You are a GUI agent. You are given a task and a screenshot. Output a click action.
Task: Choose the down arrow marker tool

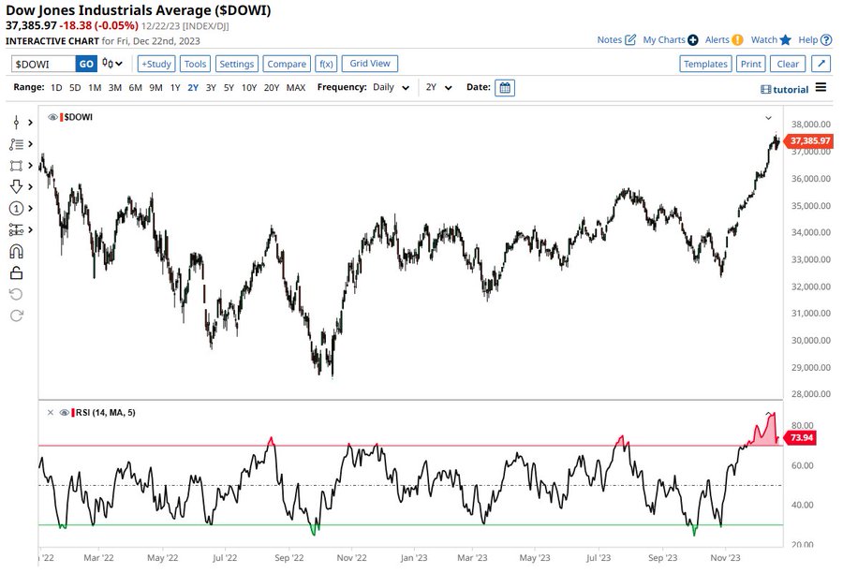(16, 186)
